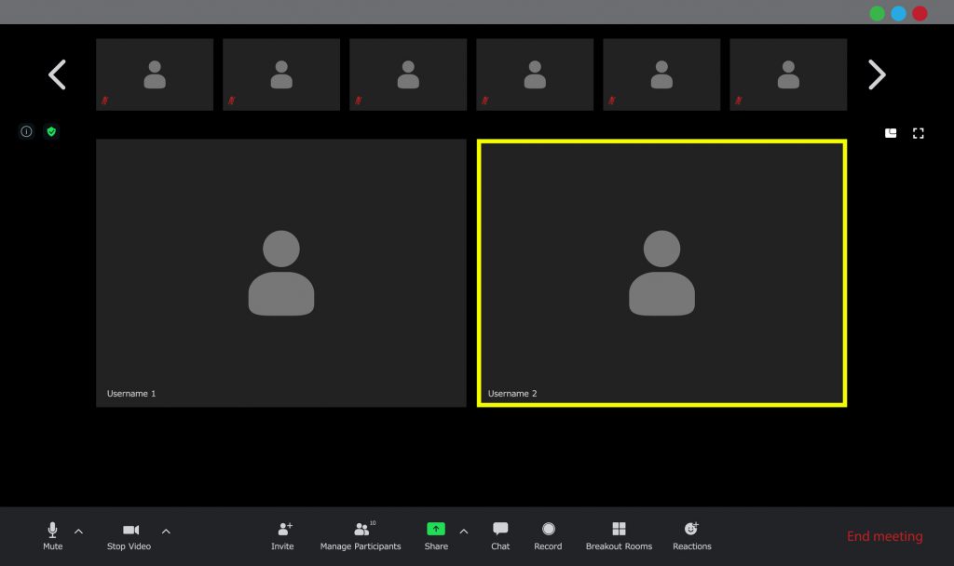The width and height of the screenshot is (954, 566).
Task: Show next participants with right arrow
Action: tap(877, 74)
